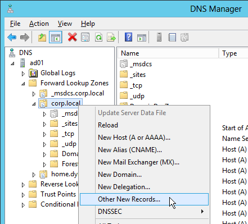248x224 pixels.
Task: Collapse the corp.local zone node
Action: pos(34,104)
